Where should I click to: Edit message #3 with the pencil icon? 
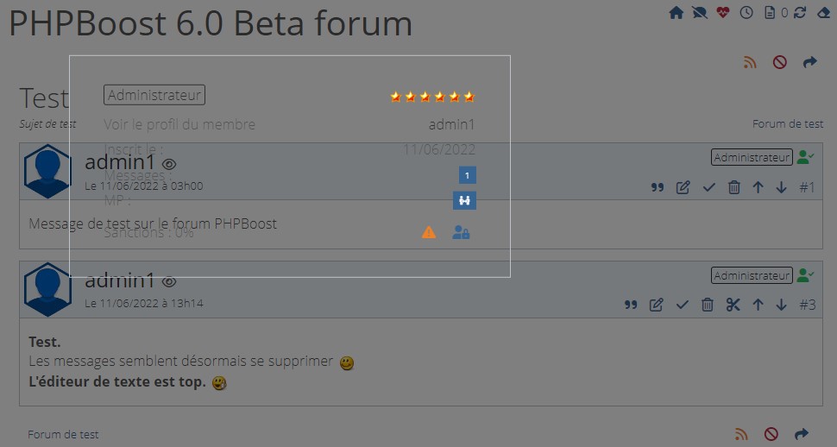pos(657,305)
